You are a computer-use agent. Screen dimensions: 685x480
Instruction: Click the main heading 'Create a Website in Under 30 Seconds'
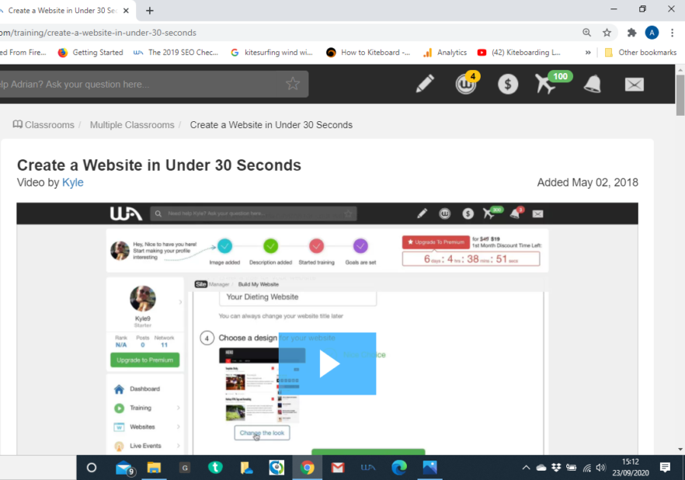click(x=159, y=165)
